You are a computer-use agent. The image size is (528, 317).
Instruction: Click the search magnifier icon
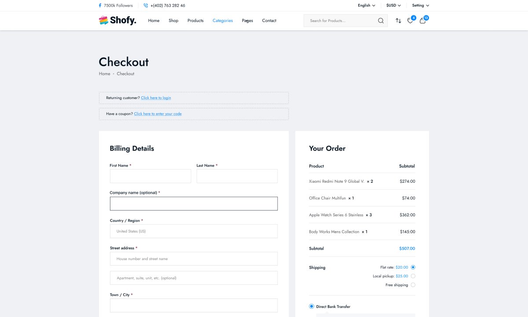point(381,21)
